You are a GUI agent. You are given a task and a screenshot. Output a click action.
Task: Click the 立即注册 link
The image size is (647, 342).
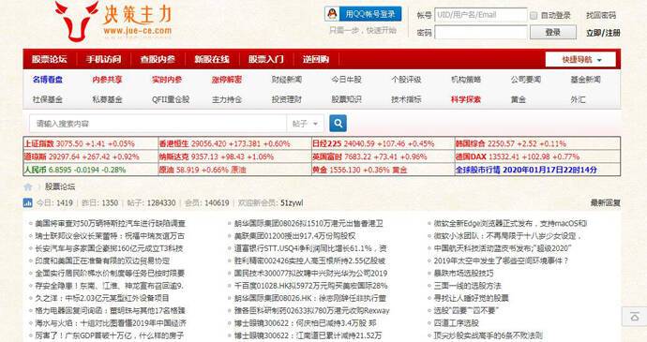(603, 33)
